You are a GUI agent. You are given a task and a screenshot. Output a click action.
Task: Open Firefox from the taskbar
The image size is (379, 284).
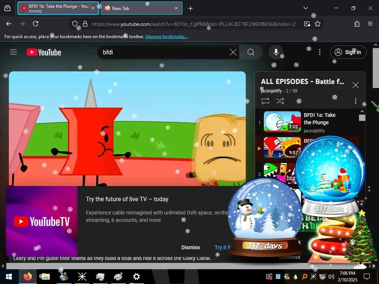(x=27, y=277)
